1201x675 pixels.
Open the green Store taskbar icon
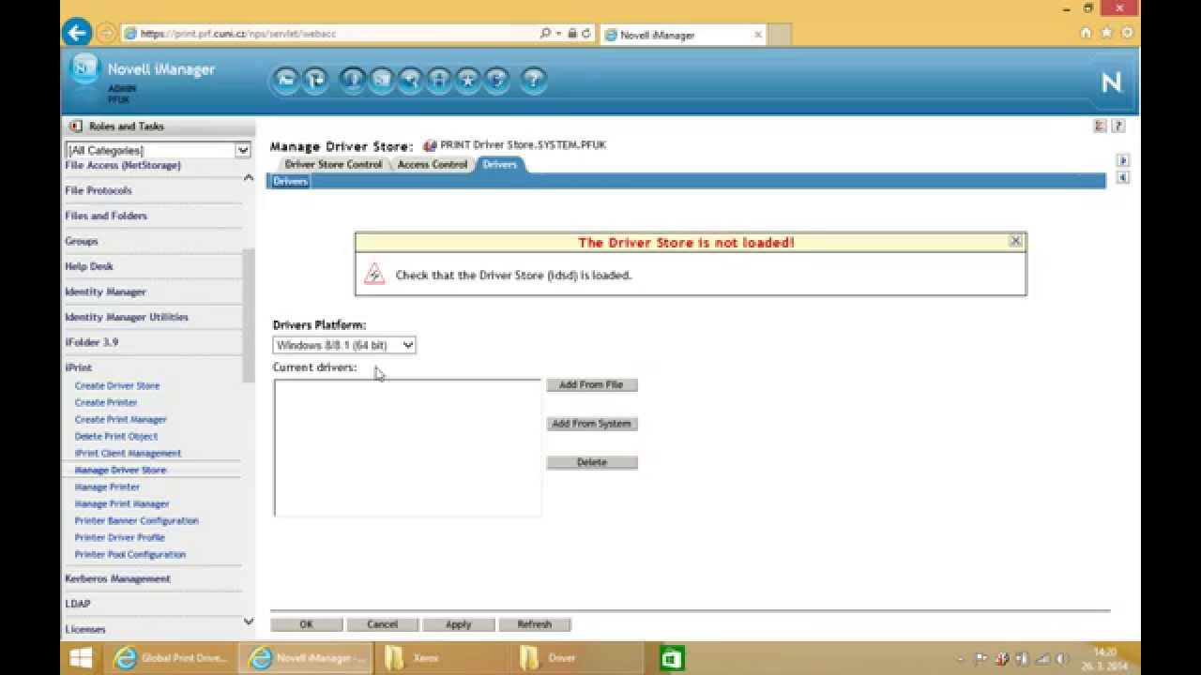click(x=671, y=658)
